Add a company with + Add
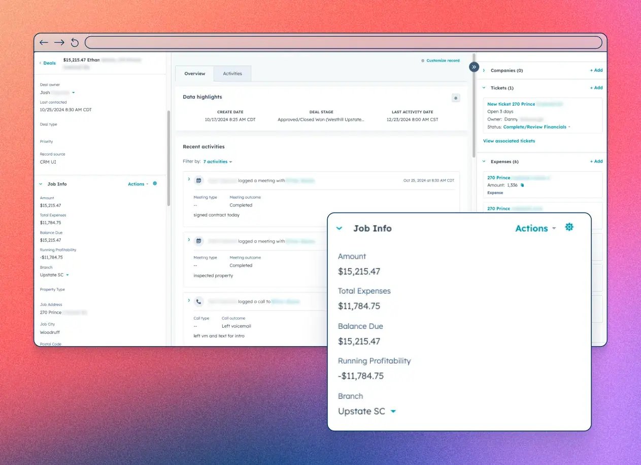Viewport: 641px width, 465px height. 596,70
